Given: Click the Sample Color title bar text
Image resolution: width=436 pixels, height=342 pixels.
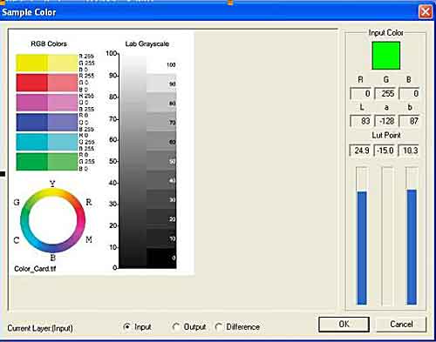Looking at the screenshot, I should pos(29,12).
